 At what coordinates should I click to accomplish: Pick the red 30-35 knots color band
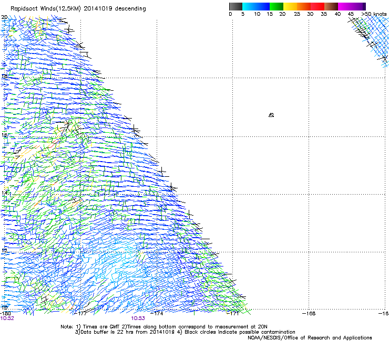(318, 6)
